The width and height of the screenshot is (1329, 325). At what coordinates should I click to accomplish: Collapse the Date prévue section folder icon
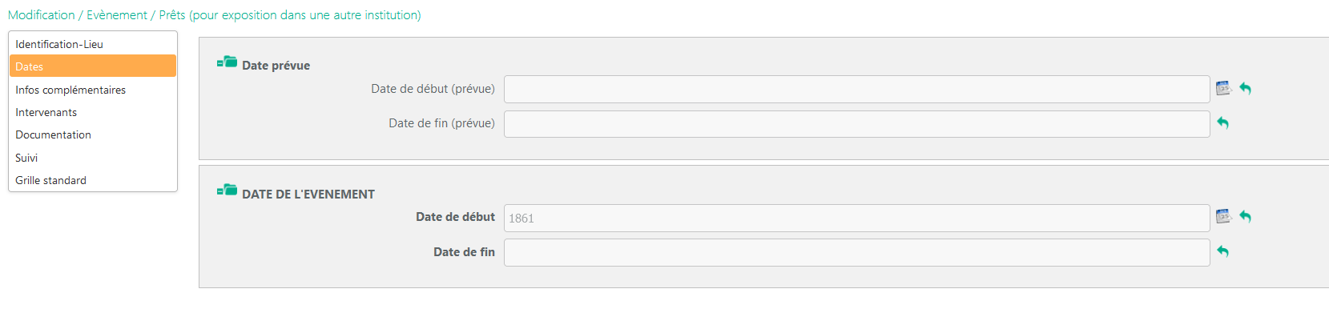tap(228, 62)
